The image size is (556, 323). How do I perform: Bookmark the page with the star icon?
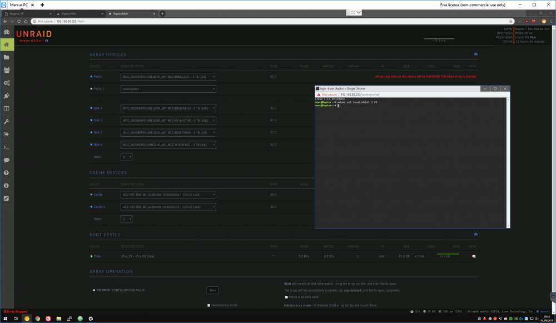pos(510,21)
